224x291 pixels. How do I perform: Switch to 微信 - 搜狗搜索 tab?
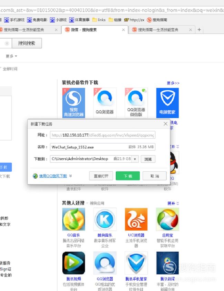click(94, 30)
